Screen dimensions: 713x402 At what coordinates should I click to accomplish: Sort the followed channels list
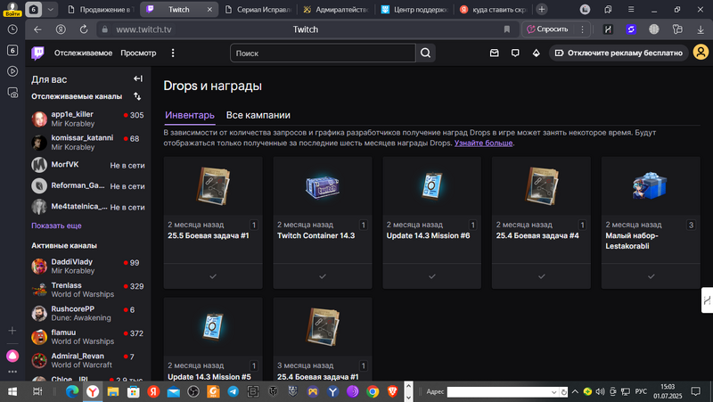137,96
